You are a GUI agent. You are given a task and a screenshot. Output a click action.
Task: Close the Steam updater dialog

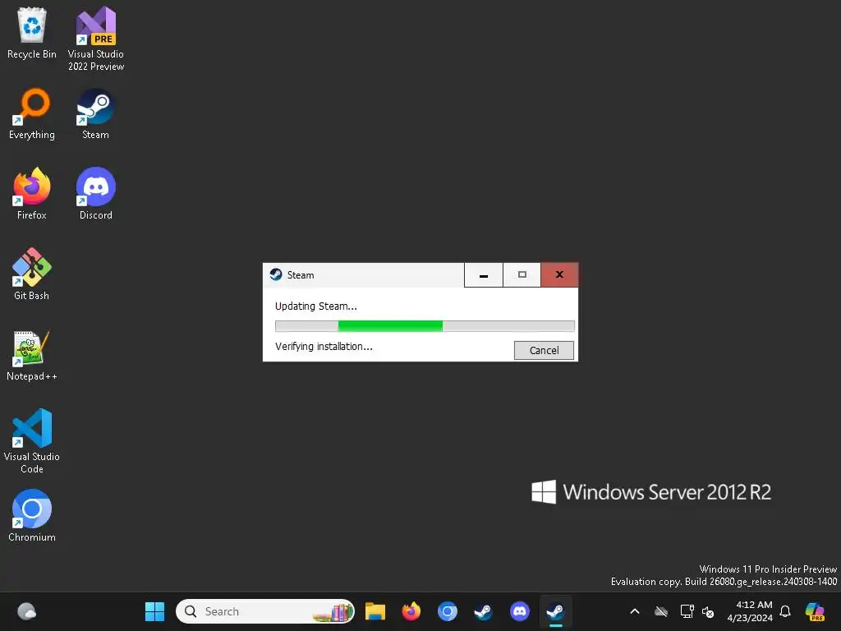559,274
